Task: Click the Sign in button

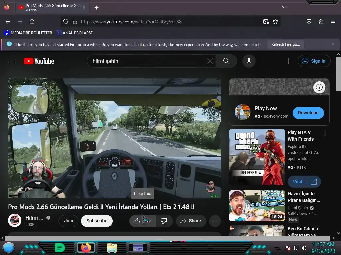Action: point(314,61)
